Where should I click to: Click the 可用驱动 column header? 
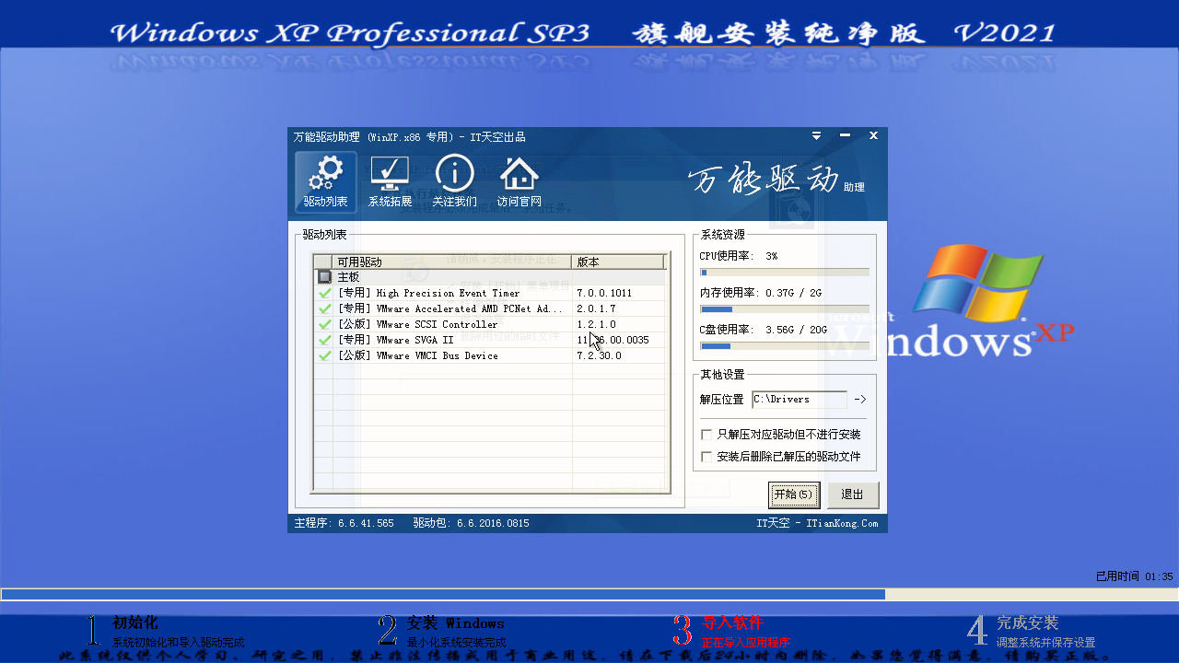click(451, 262)
